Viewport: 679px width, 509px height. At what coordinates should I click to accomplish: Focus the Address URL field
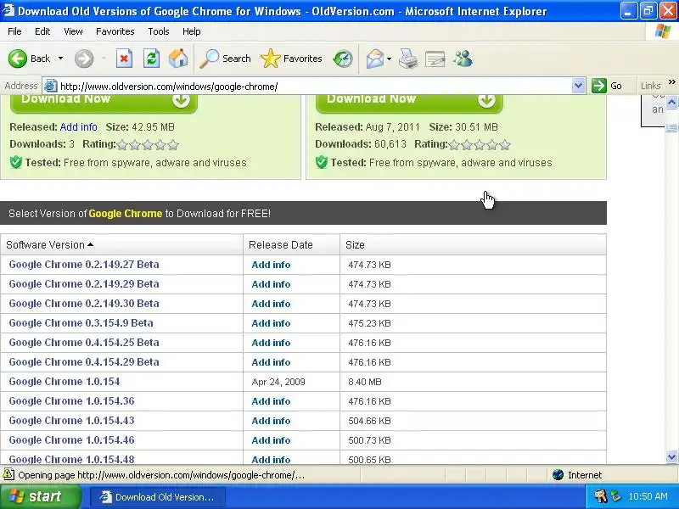coord(314,87)
